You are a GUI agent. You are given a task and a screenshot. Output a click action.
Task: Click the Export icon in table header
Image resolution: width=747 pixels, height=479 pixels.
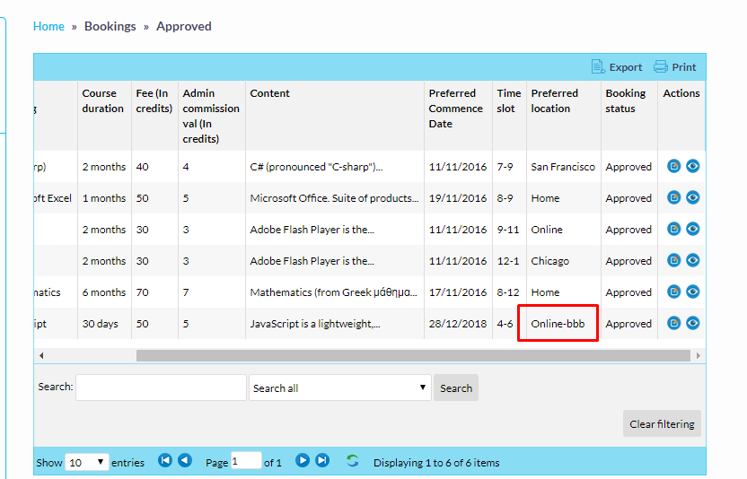coord(599,67)
